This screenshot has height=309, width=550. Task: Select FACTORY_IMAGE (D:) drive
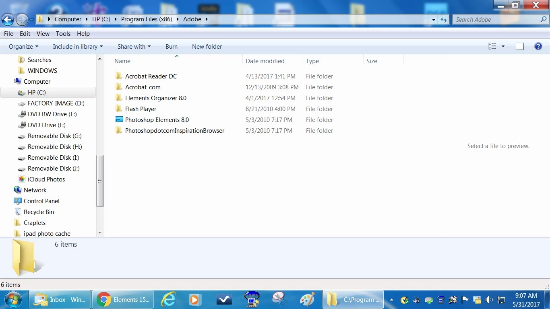[56, 103]
